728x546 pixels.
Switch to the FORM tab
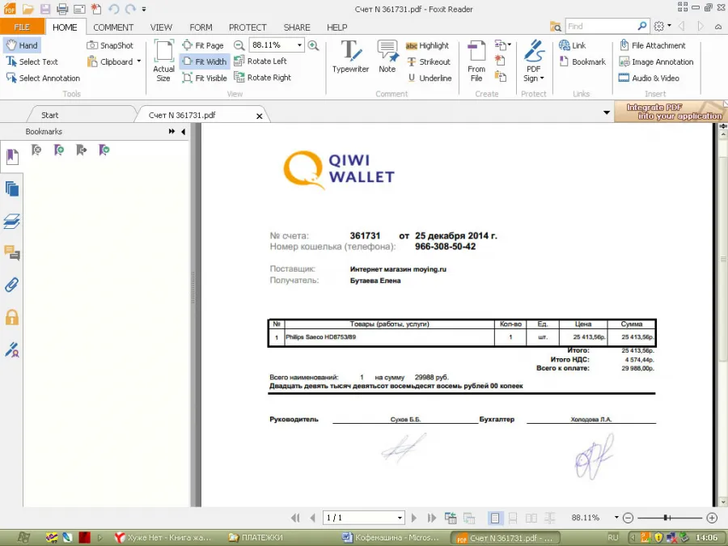(x=201, y=28)
